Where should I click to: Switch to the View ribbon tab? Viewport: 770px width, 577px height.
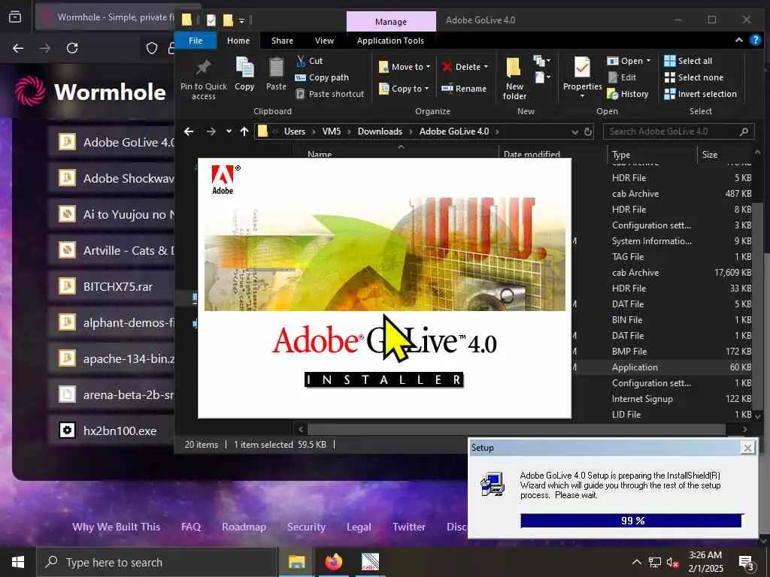pyautogui.click(x=324, y=41)
